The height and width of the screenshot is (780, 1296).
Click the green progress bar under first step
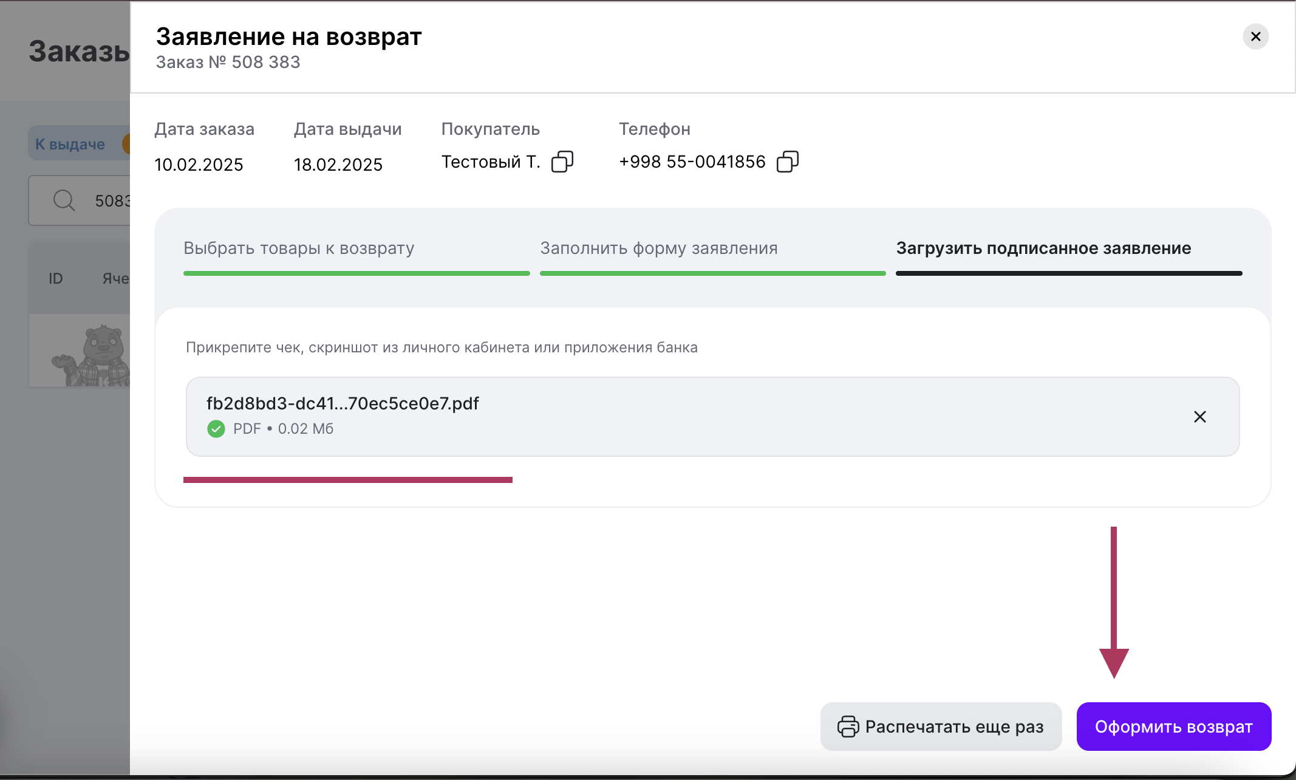click(x=356, y=273)
